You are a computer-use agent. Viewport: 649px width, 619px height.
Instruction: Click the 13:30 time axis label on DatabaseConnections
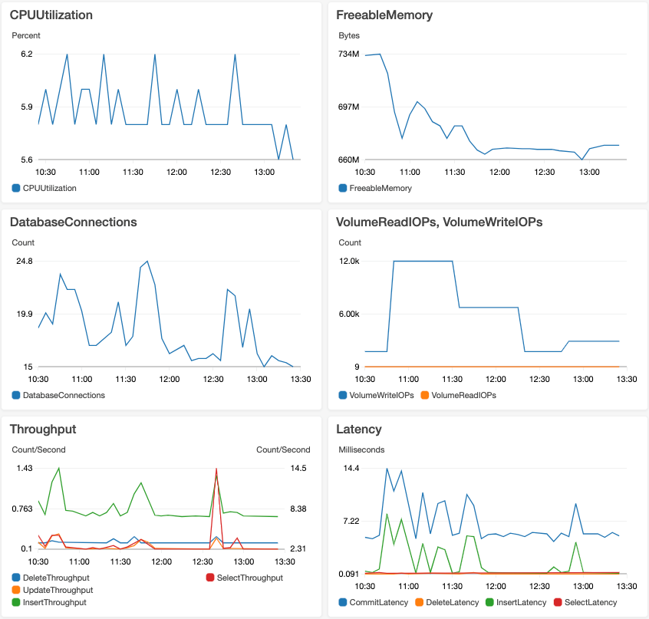(x=299, y=379)
